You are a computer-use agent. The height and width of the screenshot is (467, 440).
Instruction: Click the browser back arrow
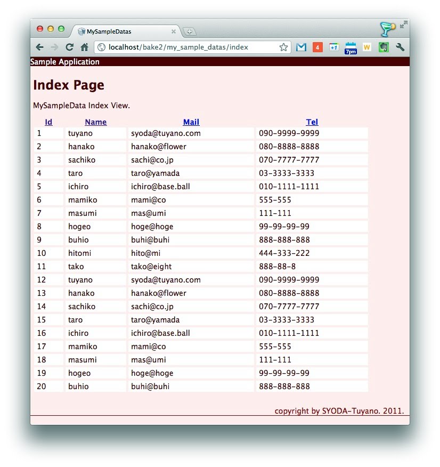click(39, 47)
